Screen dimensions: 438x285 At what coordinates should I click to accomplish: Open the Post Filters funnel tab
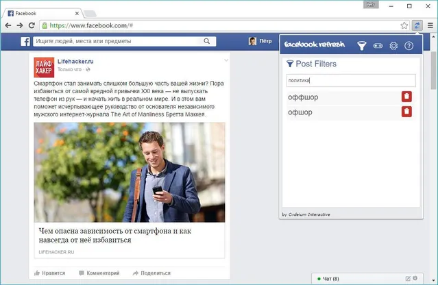[x=362, y=46]
